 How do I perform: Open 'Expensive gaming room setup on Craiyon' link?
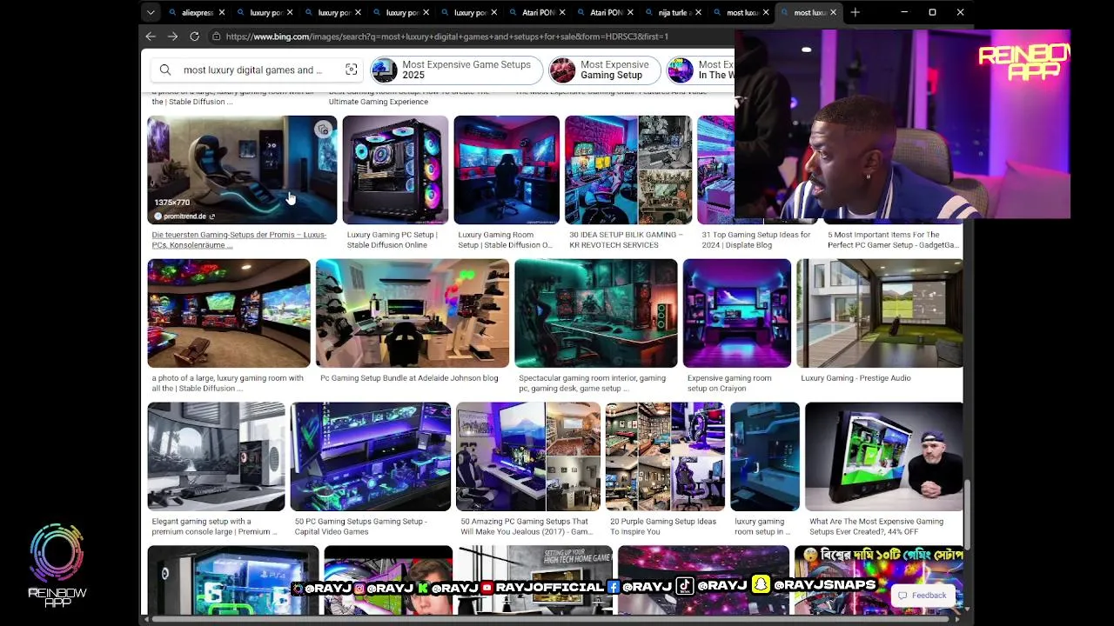click(x=729, y=383)
